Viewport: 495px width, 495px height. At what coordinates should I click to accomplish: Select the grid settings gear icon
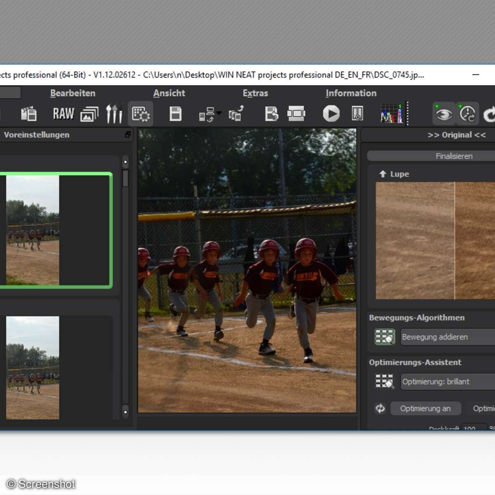(141, 114)
